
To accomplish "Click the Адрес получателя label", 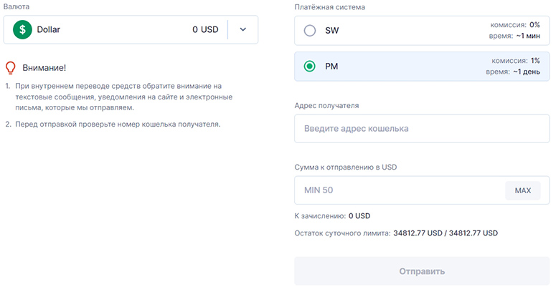I will point(326,105).
